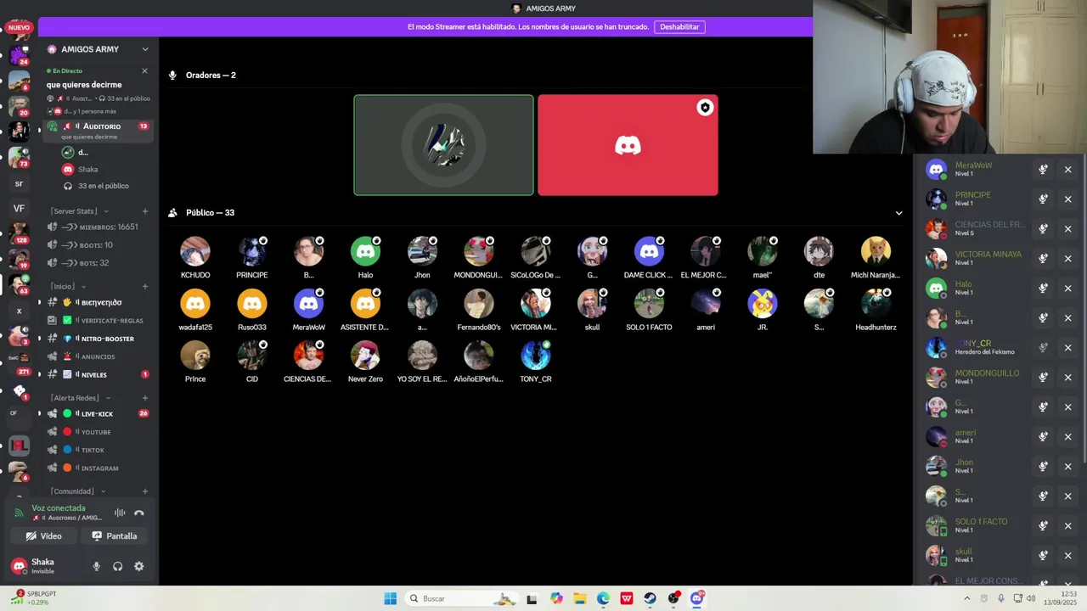Open Windows Start menu
Screen dimensions: 1087x611
pos(390,598)
